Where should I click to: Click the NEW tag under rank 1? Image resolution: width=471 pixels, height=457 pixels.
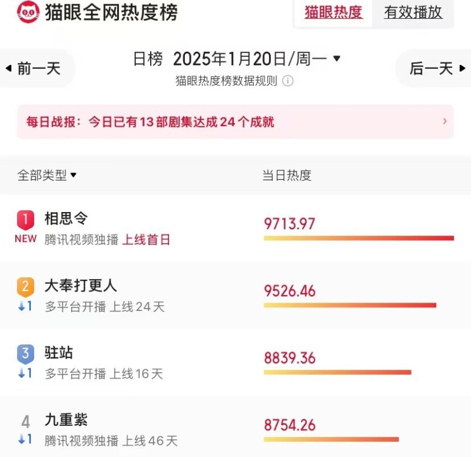[25, 239]
